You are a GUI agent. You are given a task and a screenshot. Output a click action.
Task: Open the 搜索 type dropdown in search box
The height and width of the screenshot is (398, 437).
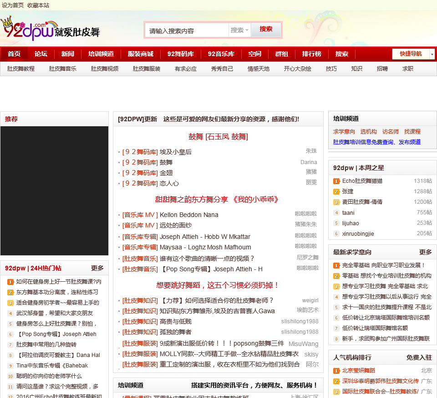239,30
